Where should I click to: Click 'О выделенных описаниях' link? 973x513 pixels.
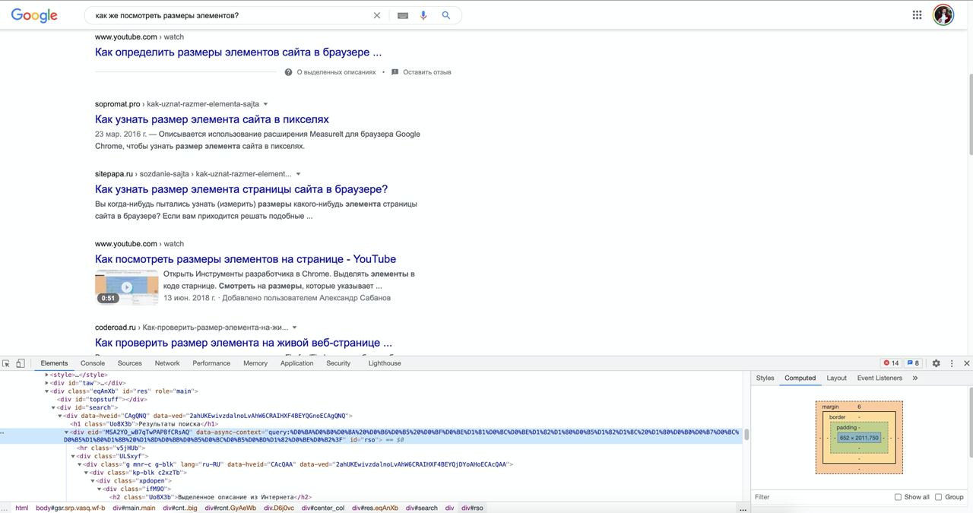336,72
